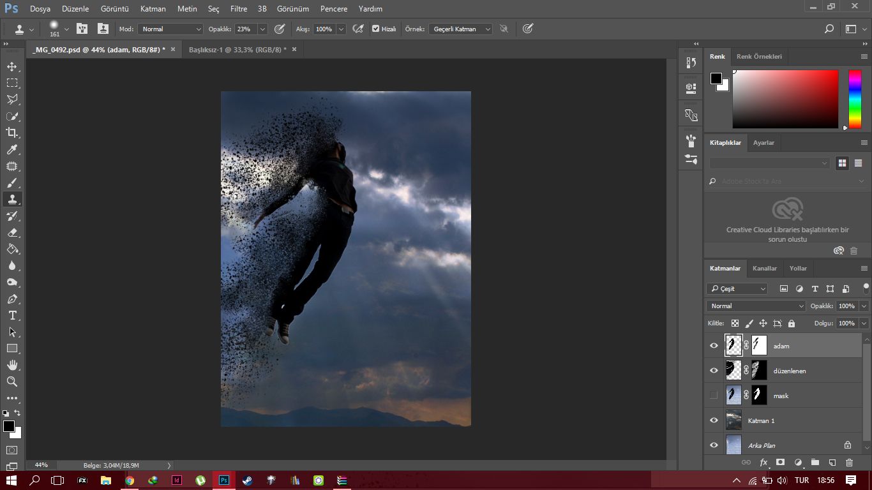Image resolution: width=872 pixels, height=490 pixels.
Task: Hide the Arka Plan layer
Action: coord(714,445)
